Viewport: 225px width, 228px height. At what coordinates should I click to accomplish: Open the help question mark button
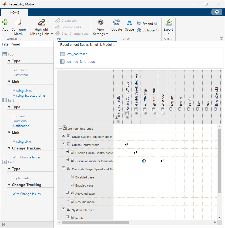coord(217,12)
